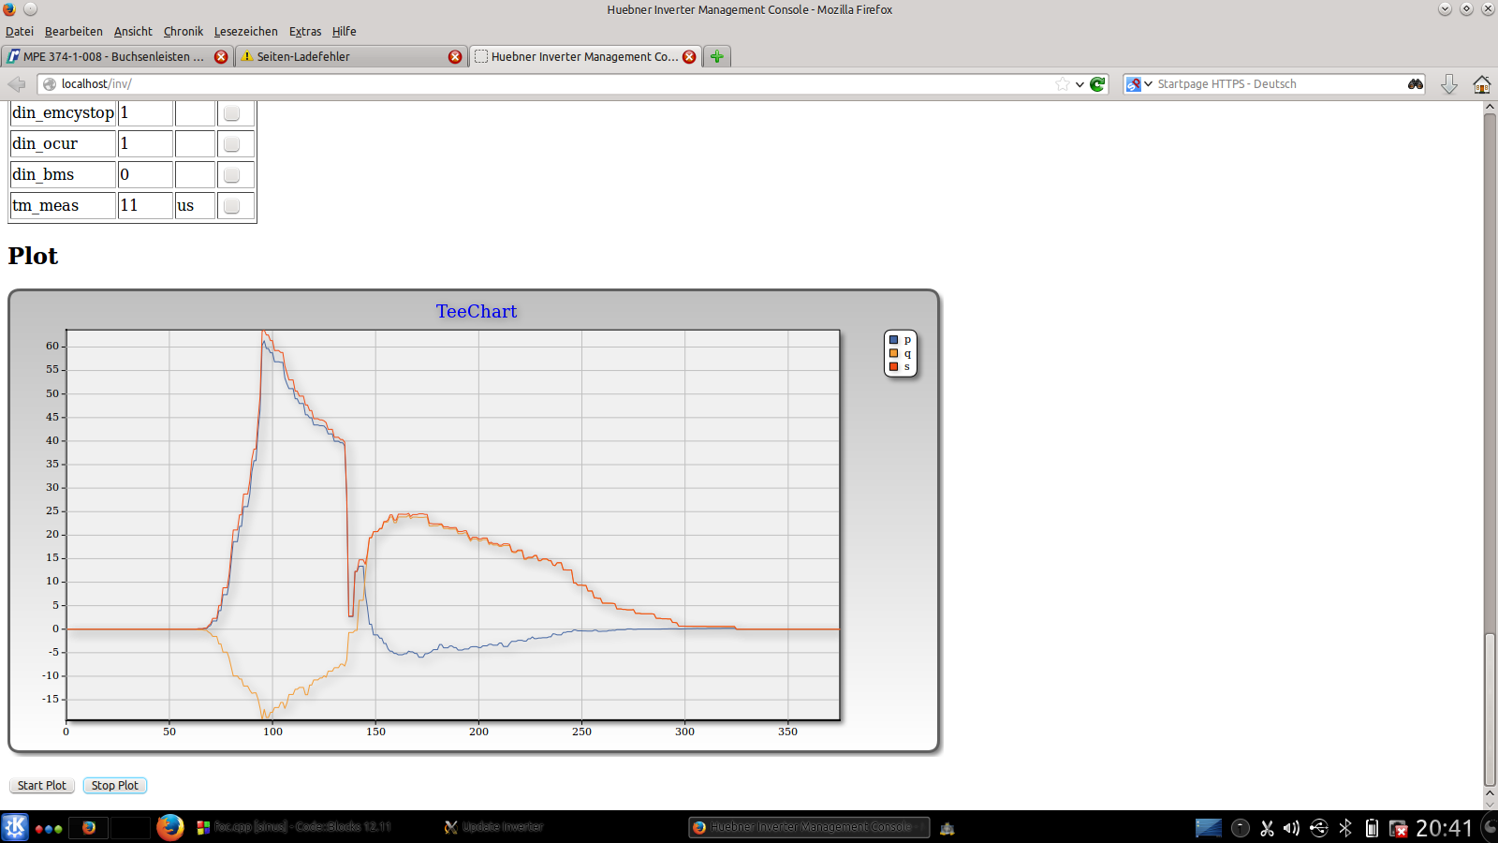1498x843 pixels.
Task: Click the orange 's' legend swatch
Action: pyautogui.click(x=894, y=366)
